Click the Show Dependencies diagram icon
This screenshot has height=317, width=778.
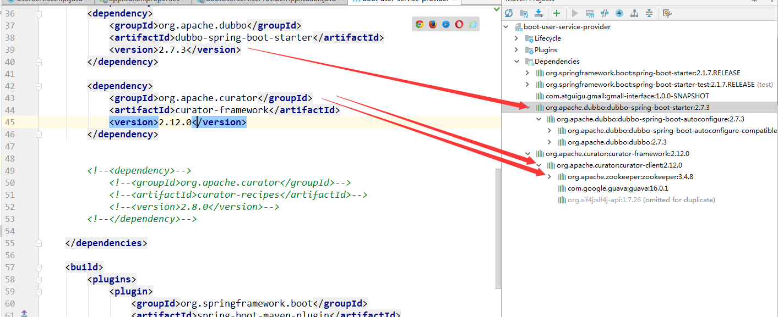click(634, 13)
